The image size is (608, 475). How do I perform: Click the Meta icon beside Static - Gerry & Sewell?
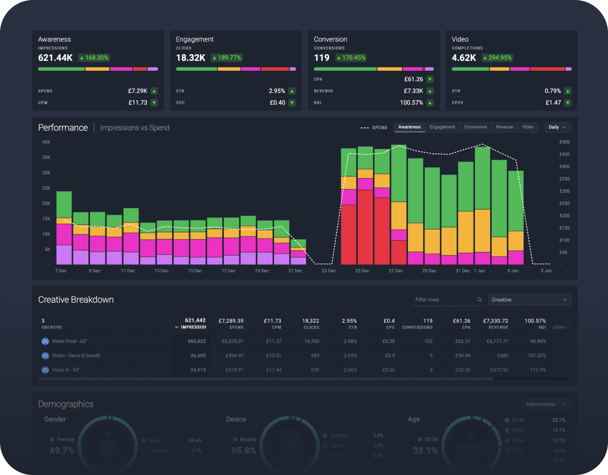point(45,356)
